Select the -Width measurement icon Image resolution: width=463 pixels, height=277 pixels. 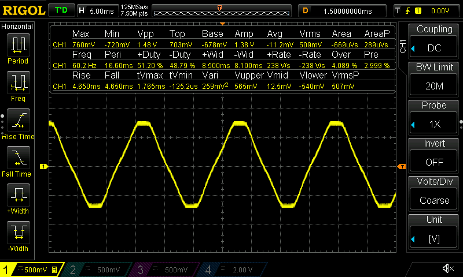18,232
